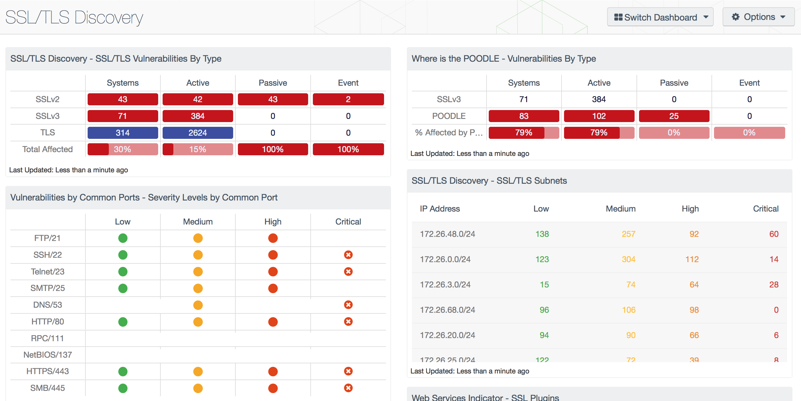This screenshot has height=401, width=801.
Task: Click the SSH/22 Critical X indicator
Action: click(x=348, y=255)
